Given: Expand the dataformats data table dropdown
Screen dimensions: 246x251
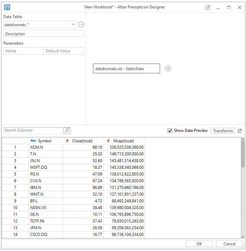Looking at the screenshot, I should click(74, 25).
